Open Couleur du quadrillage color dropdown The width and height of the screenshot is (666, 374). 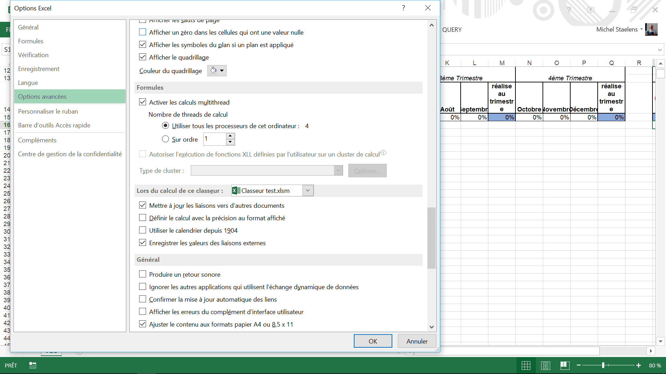(217, 71)
